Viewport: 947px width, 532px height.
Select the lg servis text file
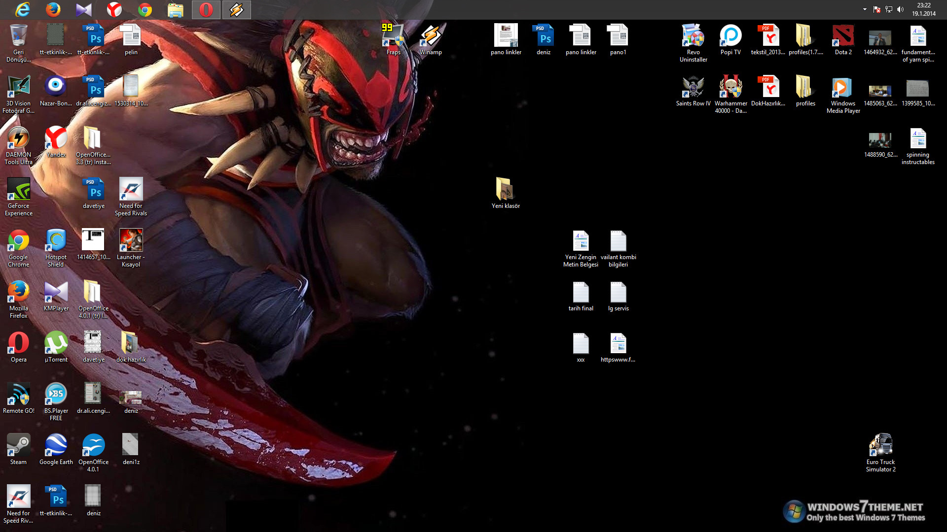coord(618,296)
